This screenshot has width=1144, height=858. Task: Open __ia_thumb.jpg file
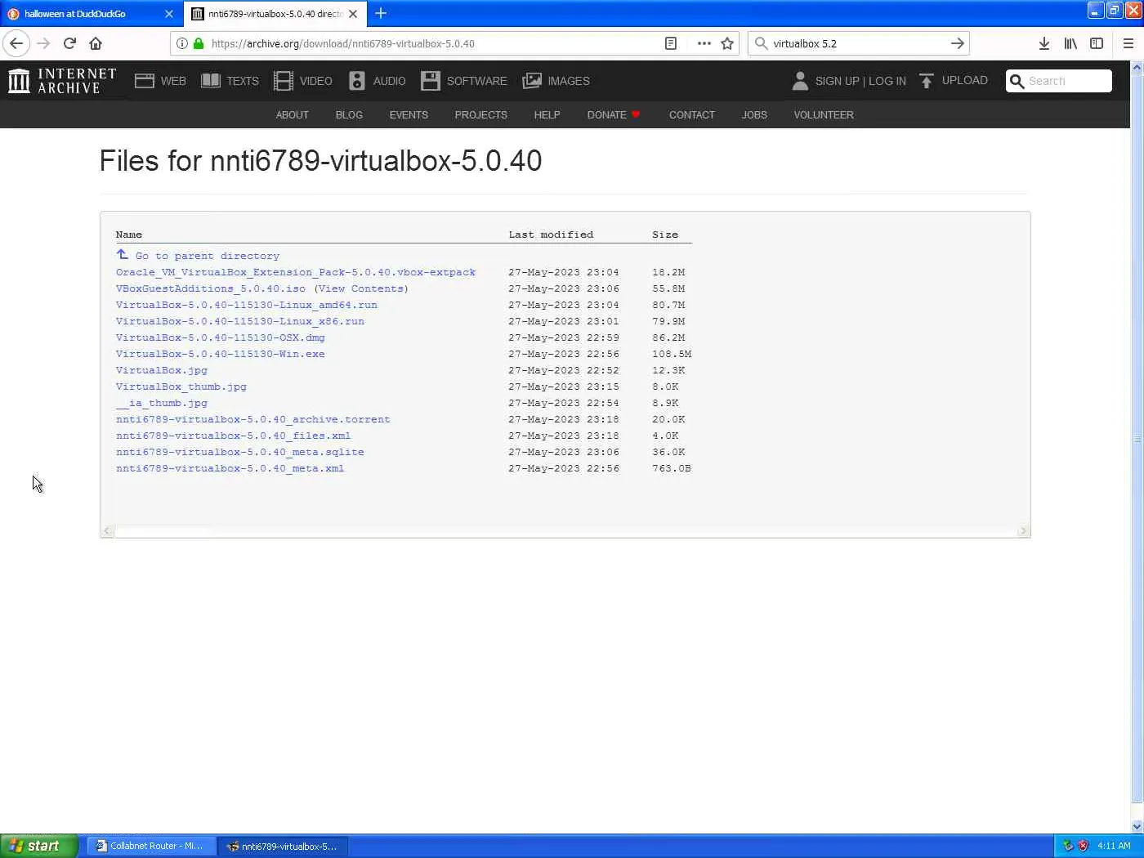coord(162,403)
